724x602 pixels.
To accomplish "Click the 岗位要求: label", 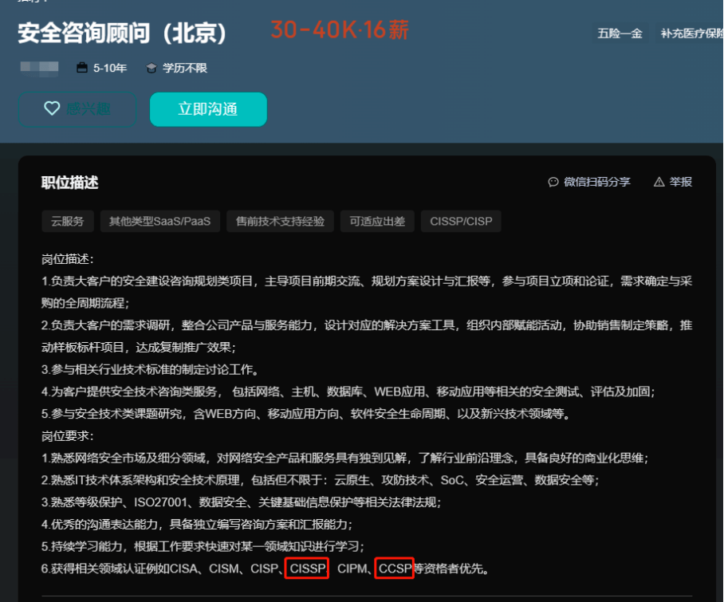I will (68, 436).
